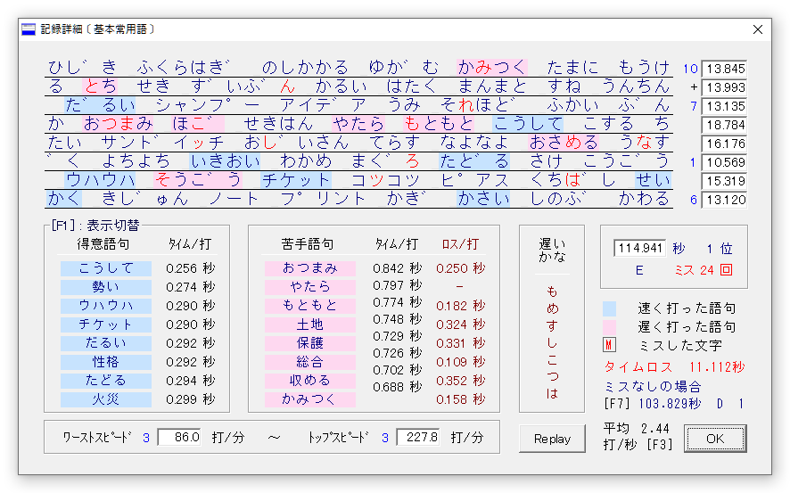Image resolution: width=790 pixels, height=493 pixels.
Task: Select weak phrase 総合 in list
Action: click(310, 362)
